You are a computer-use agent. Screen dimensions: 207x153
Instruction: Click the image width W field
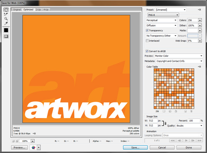click(x=153, y=120)
